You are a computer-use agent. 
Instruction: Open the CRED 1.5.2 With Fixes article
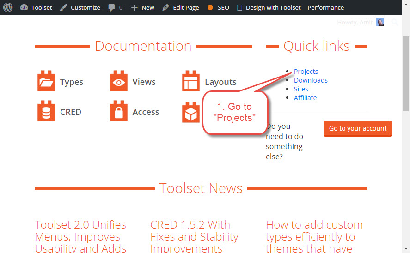194,236
